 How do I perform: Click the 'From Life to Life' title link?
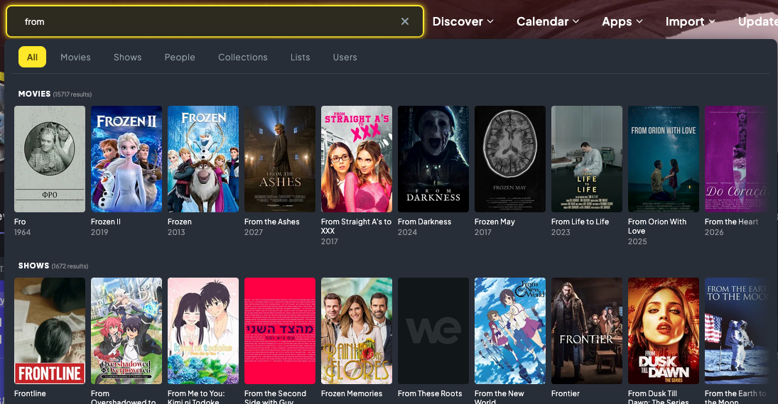click(580, 222)
